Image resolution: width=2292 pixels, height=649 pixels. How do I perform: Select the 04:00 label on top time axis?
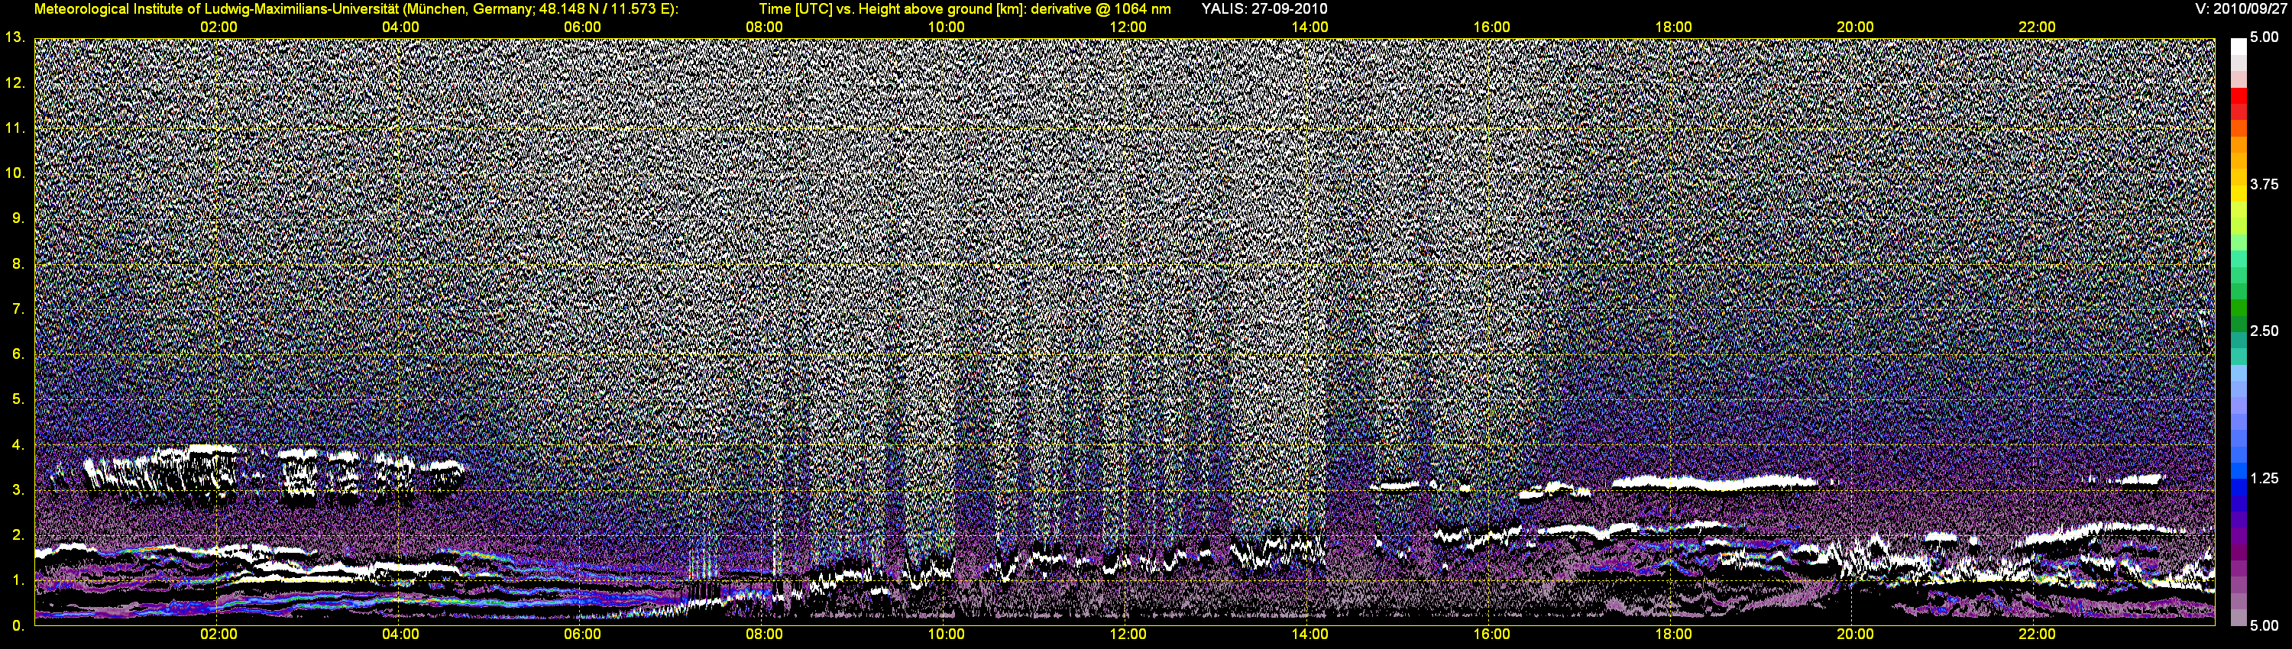pos(400,27)
